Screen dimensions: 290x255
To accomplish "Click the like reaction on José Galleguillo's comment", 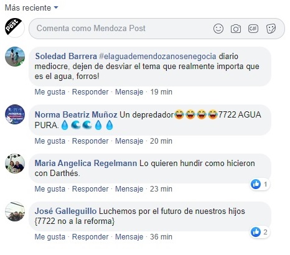I will [260, 232].
